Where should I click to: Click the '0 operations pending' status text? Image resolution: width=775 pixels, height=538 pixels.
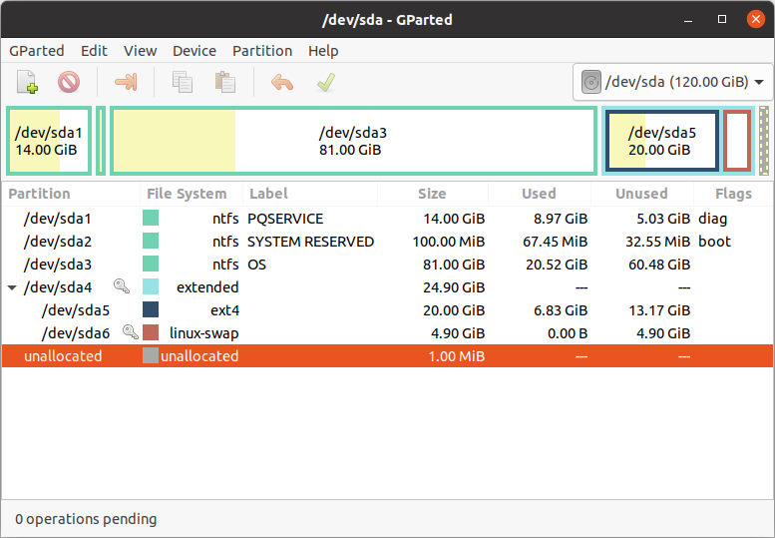click(x=86, y=519)
